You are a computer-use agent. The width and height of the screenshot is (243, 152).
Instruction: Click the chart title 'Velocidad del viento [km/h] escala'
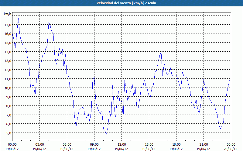[126, 3]
